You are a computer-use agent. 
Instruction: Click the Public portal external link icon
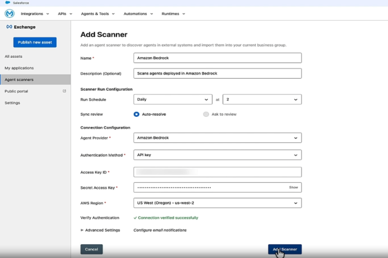pyautogui.click(x=64, y=91)
